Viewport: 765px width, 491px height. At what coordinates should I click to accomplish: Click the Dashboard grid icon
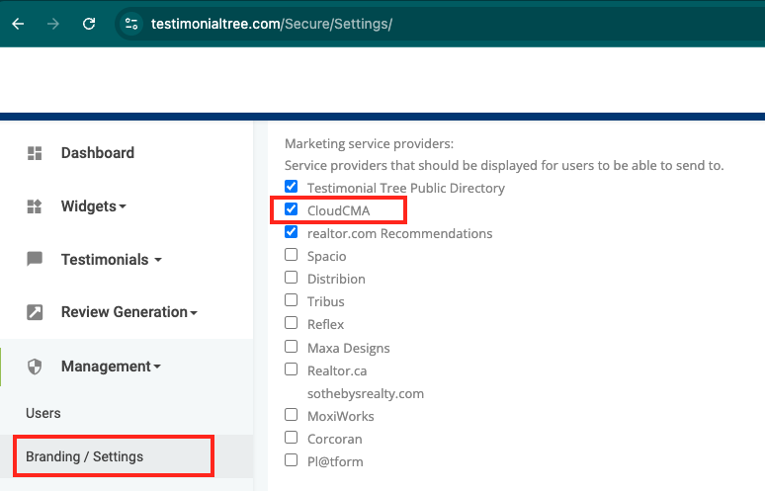coord(35,153)
